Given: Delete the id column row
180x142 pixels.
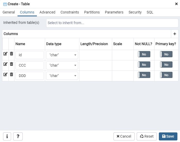Looking at the screenshot, I should [12, 54].
